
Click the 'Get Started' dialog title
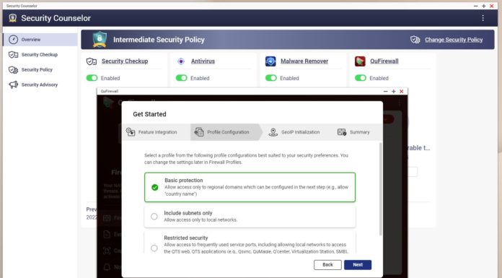(149, 114)
